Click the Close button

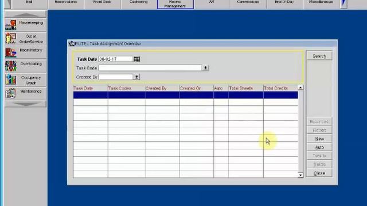click(x=319, y=173)
